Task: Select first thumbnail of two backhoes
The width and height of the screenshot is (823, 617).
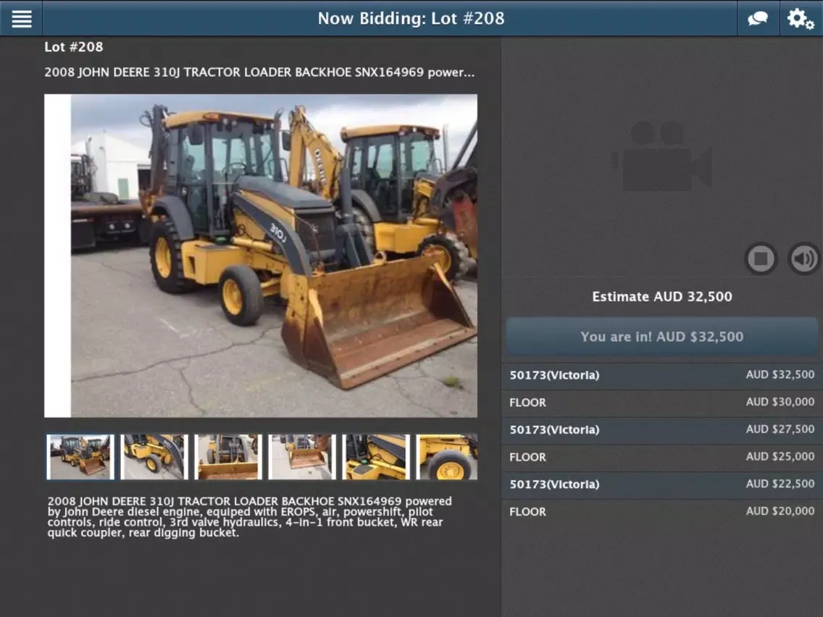Action: 80,456
